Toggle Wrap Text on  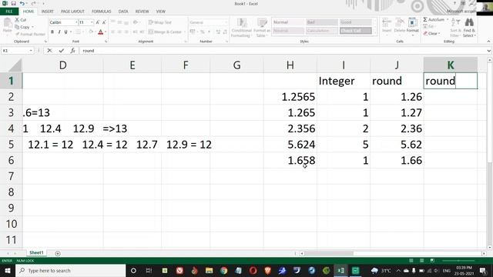(x=160, y=22)
